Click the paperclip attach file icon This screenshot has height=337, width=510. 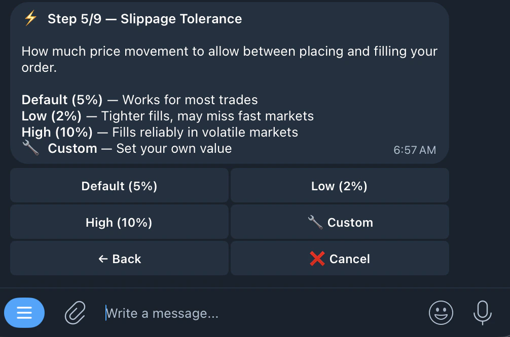(75, 313)
